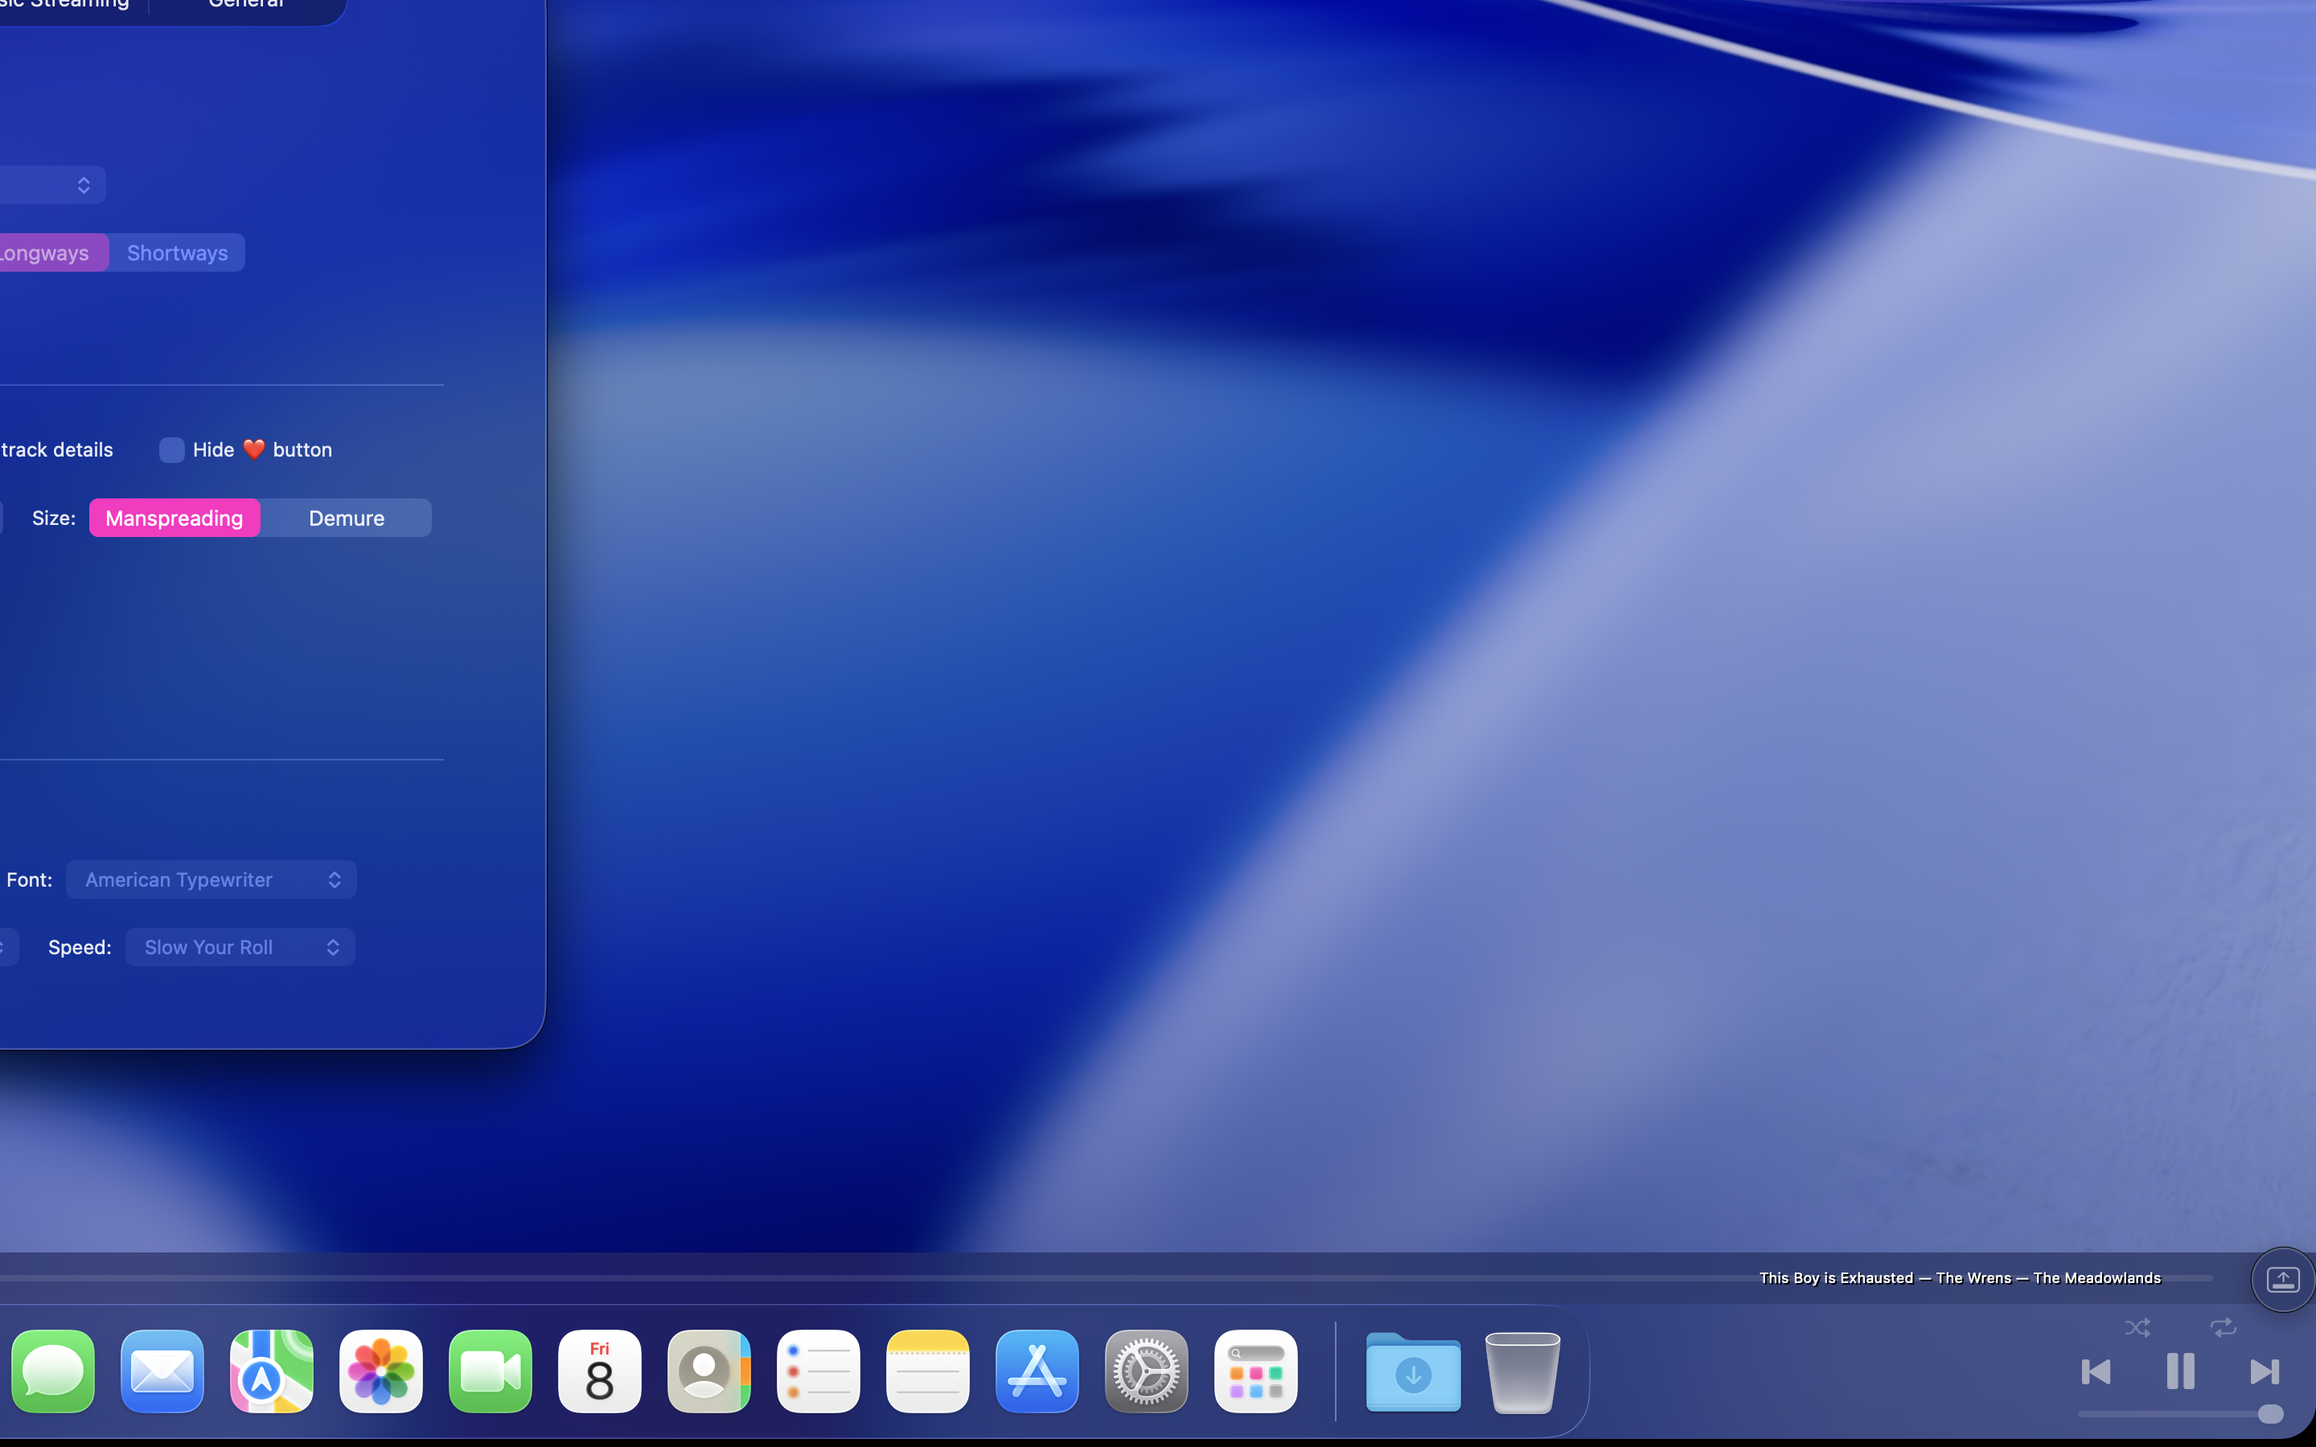The width and height of the screenshot is (2316, 1447).
Task: Launch App Store from the Dock
Action: coord(1037,1371)
